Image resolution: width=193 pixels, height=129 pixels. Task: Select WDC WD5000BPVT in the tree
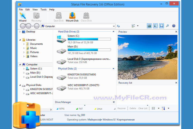(41, 93)
